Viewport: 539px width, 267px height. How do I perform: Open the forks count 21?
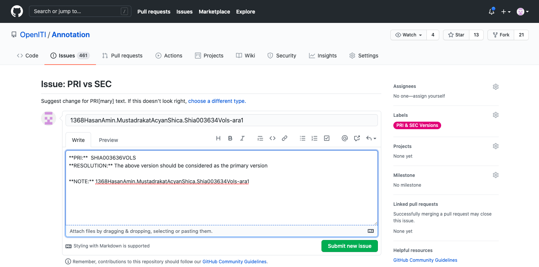(521, 35)
